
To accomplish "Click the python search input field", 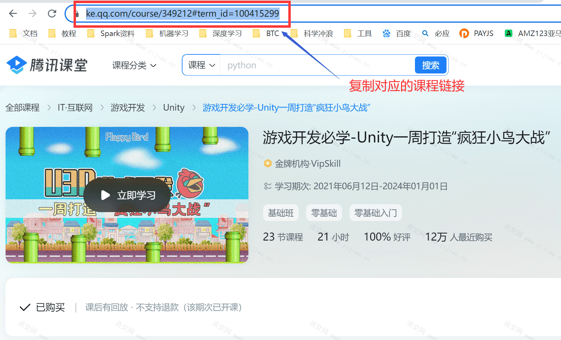I will coord(317,65).
